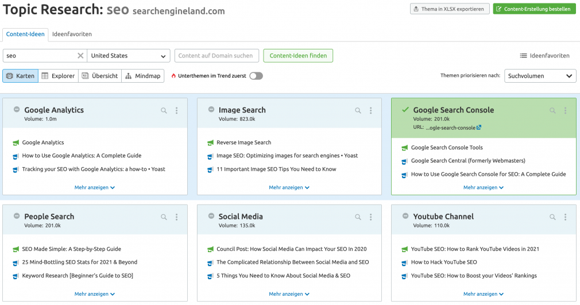Open YouTube SEO: How to Boost your Videos' Rankings
Screen dimensions: 580x305
(474, 276)
